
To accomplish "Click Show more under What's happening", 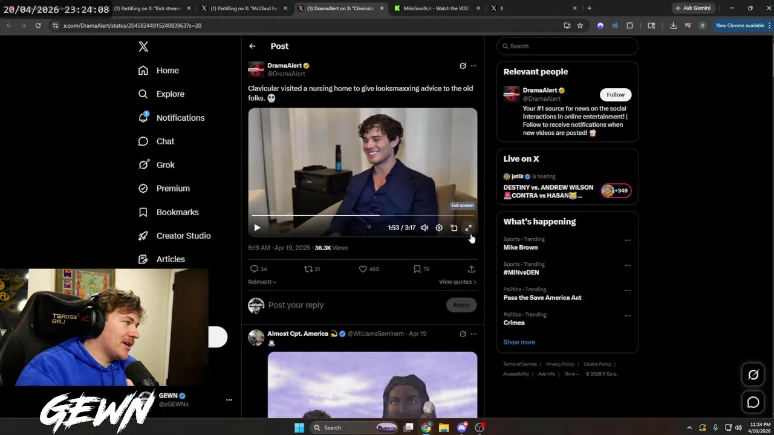I will click(x=519, y=342).
